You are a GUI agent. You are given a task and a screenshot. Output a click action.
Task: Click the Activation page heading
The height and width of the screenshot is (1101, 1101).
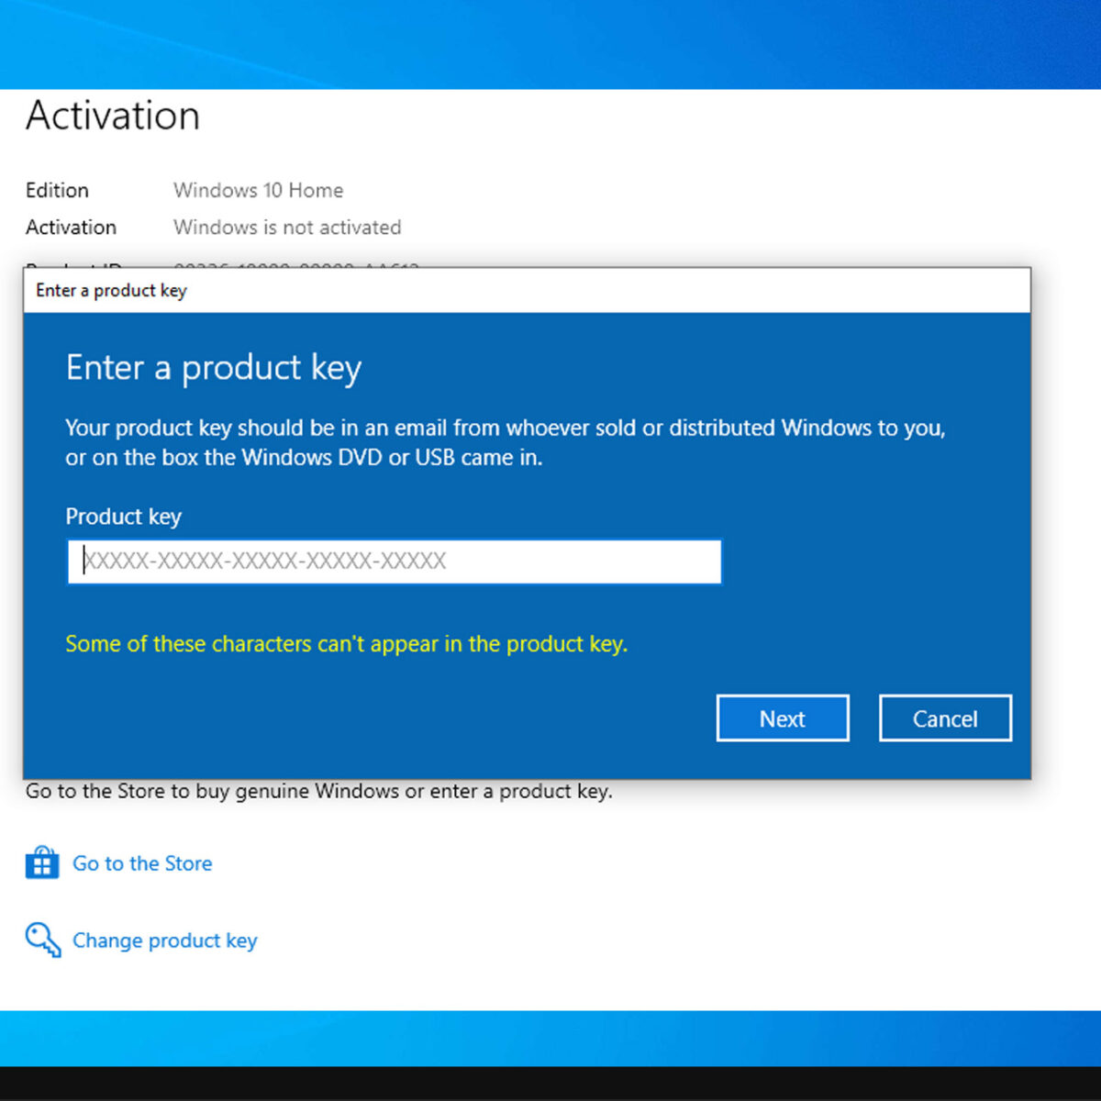click(x=112, y=116)
